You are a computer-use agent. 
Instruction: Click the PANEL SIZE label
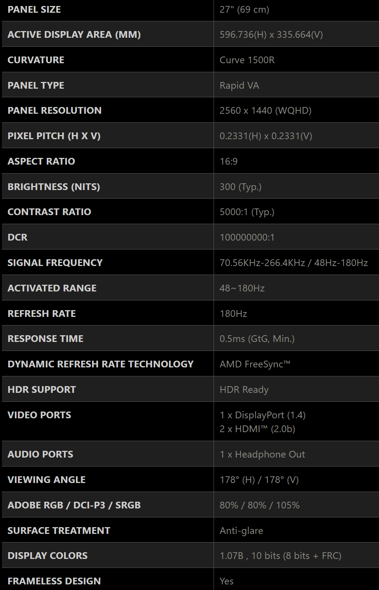tap(34, 9)
